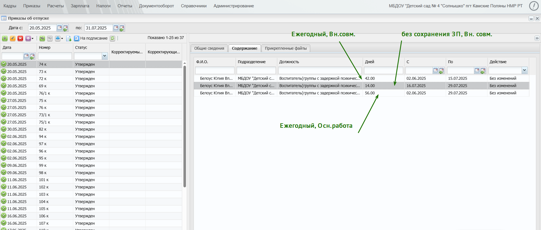Click green-arrow calendar icon in Дата column filter
Image resolution: width=541 pixels, height=230 pixels.
(32, 56)
